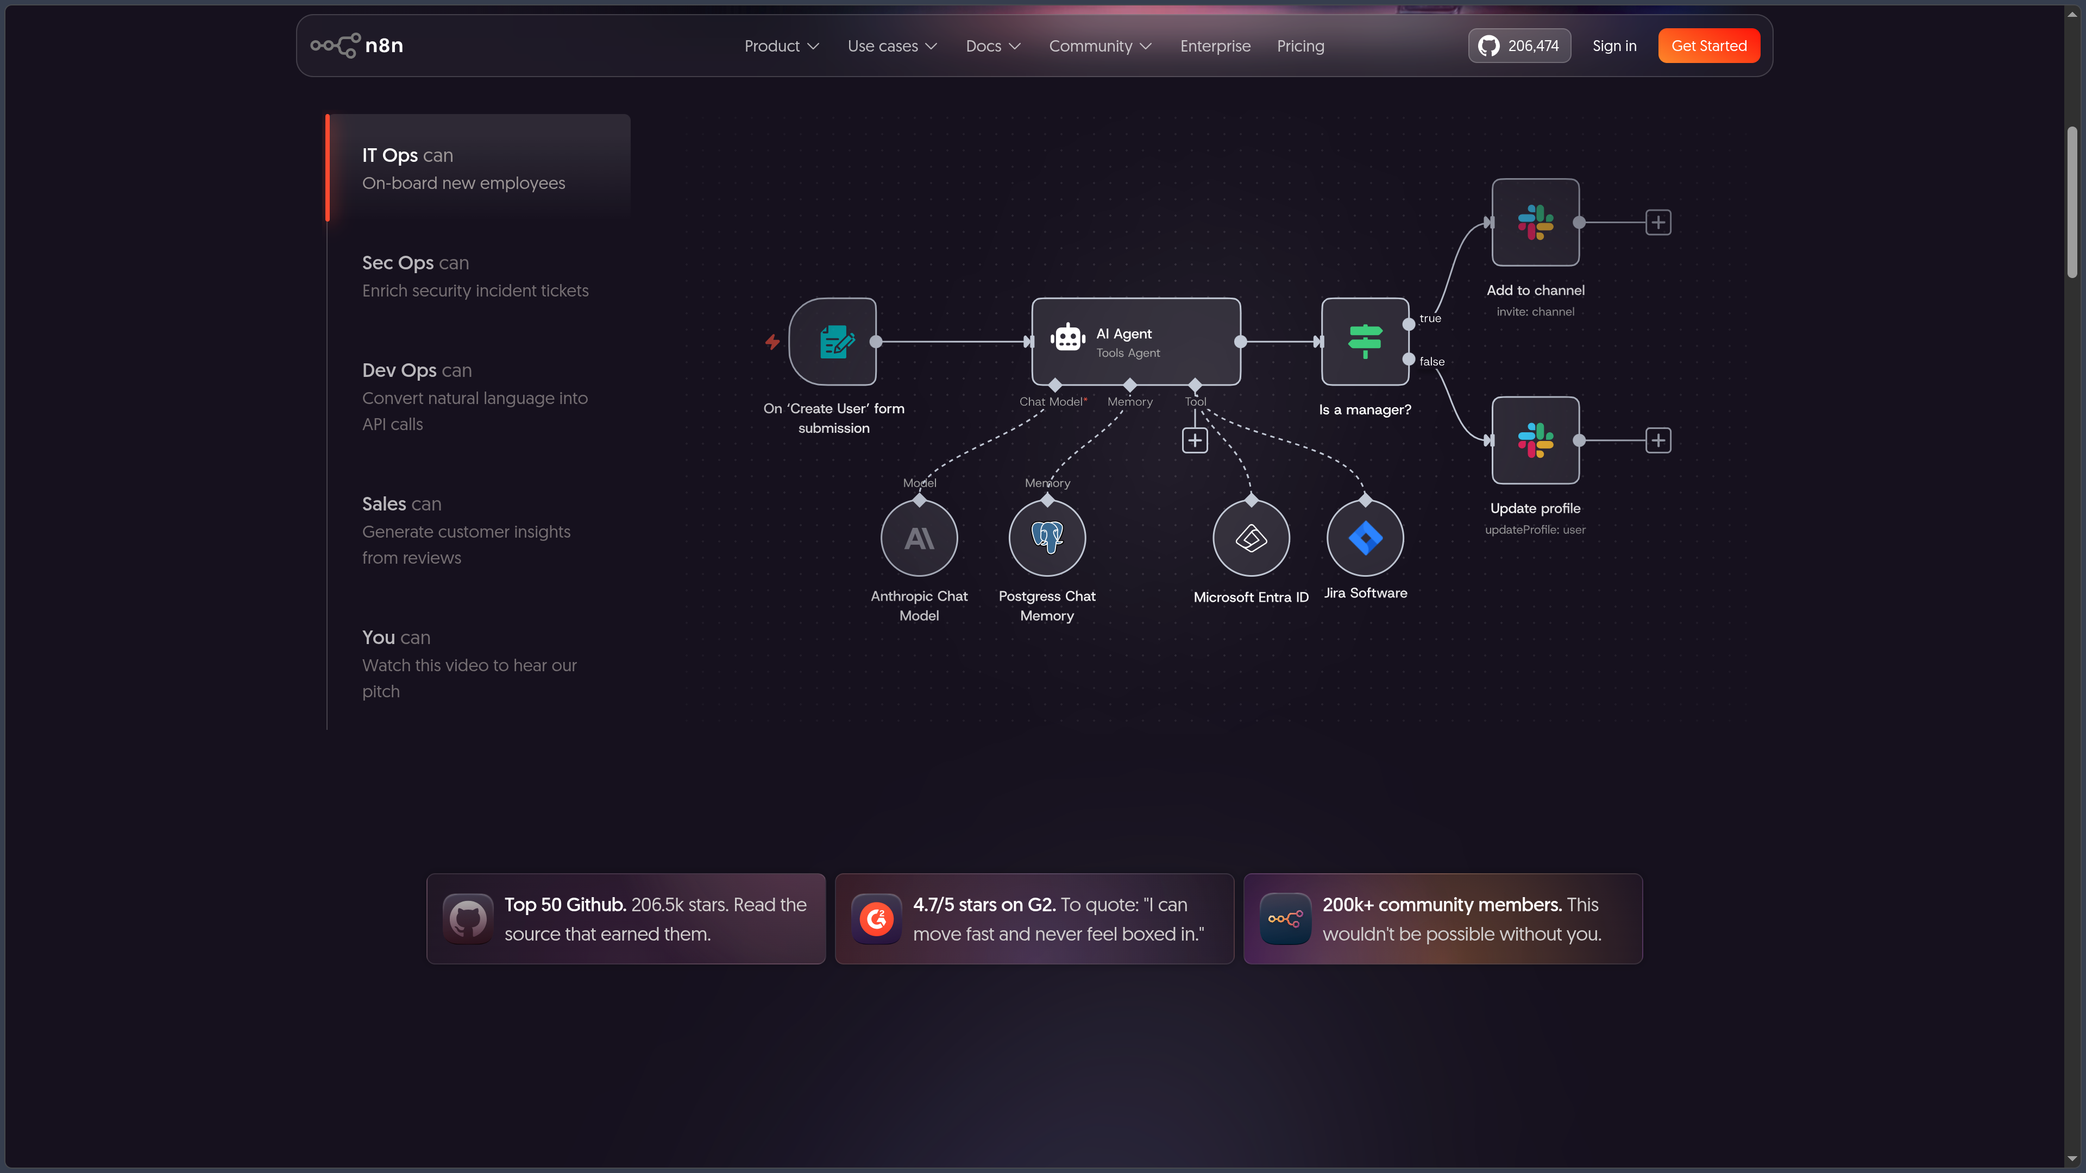2086x1173 pixels.
Task: Click plus button after Update profile
Action: [1658, 440]
